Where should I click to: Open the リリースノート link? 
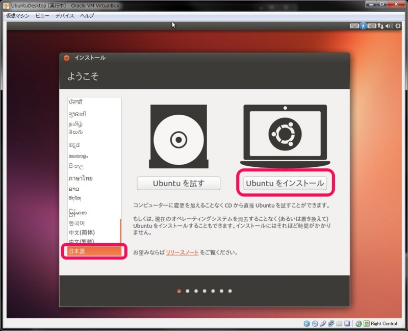pyautogui.click(x=182, y=252)
